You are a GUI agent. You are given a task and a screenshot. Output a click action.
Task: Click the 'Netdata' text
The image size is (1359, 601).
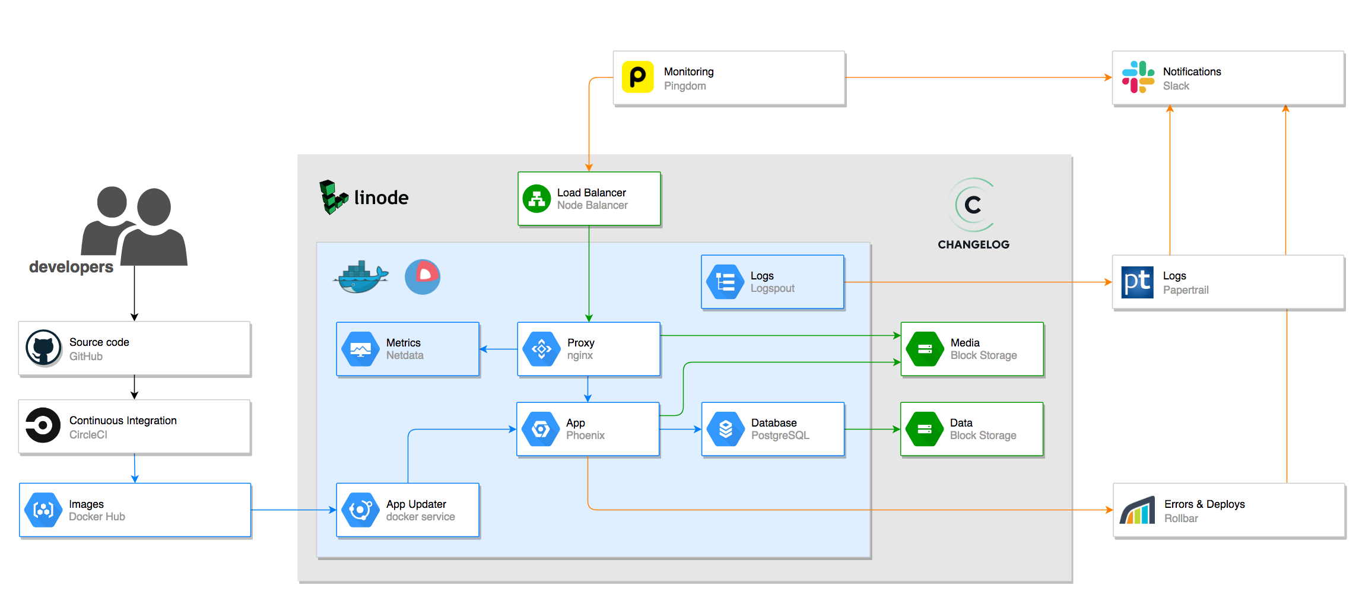405,355
